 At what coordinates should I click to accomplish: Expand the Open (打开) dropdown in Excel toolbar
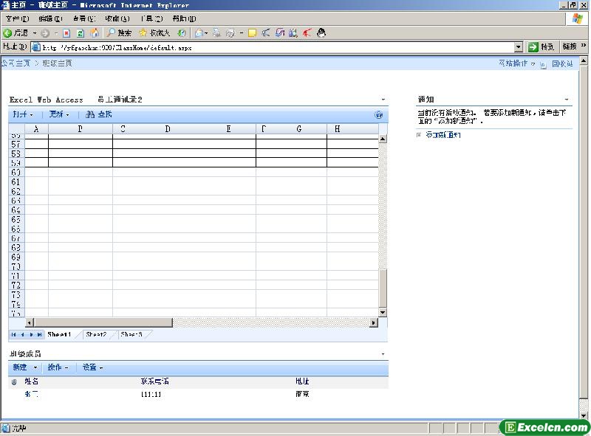pyautogui.click(x=23, y=114)
